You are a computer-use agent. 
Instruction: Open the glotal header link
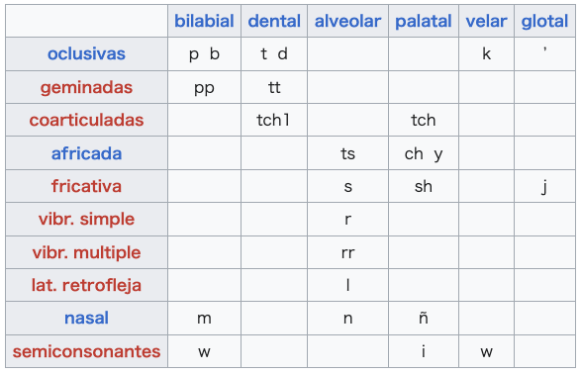click(x=544, y=21)
